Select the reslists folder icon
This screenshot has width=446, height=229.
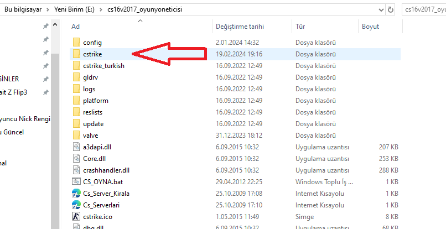pos(76,112)
